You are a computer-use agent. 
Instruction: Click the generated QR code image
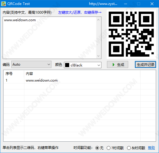coord(131,34)
